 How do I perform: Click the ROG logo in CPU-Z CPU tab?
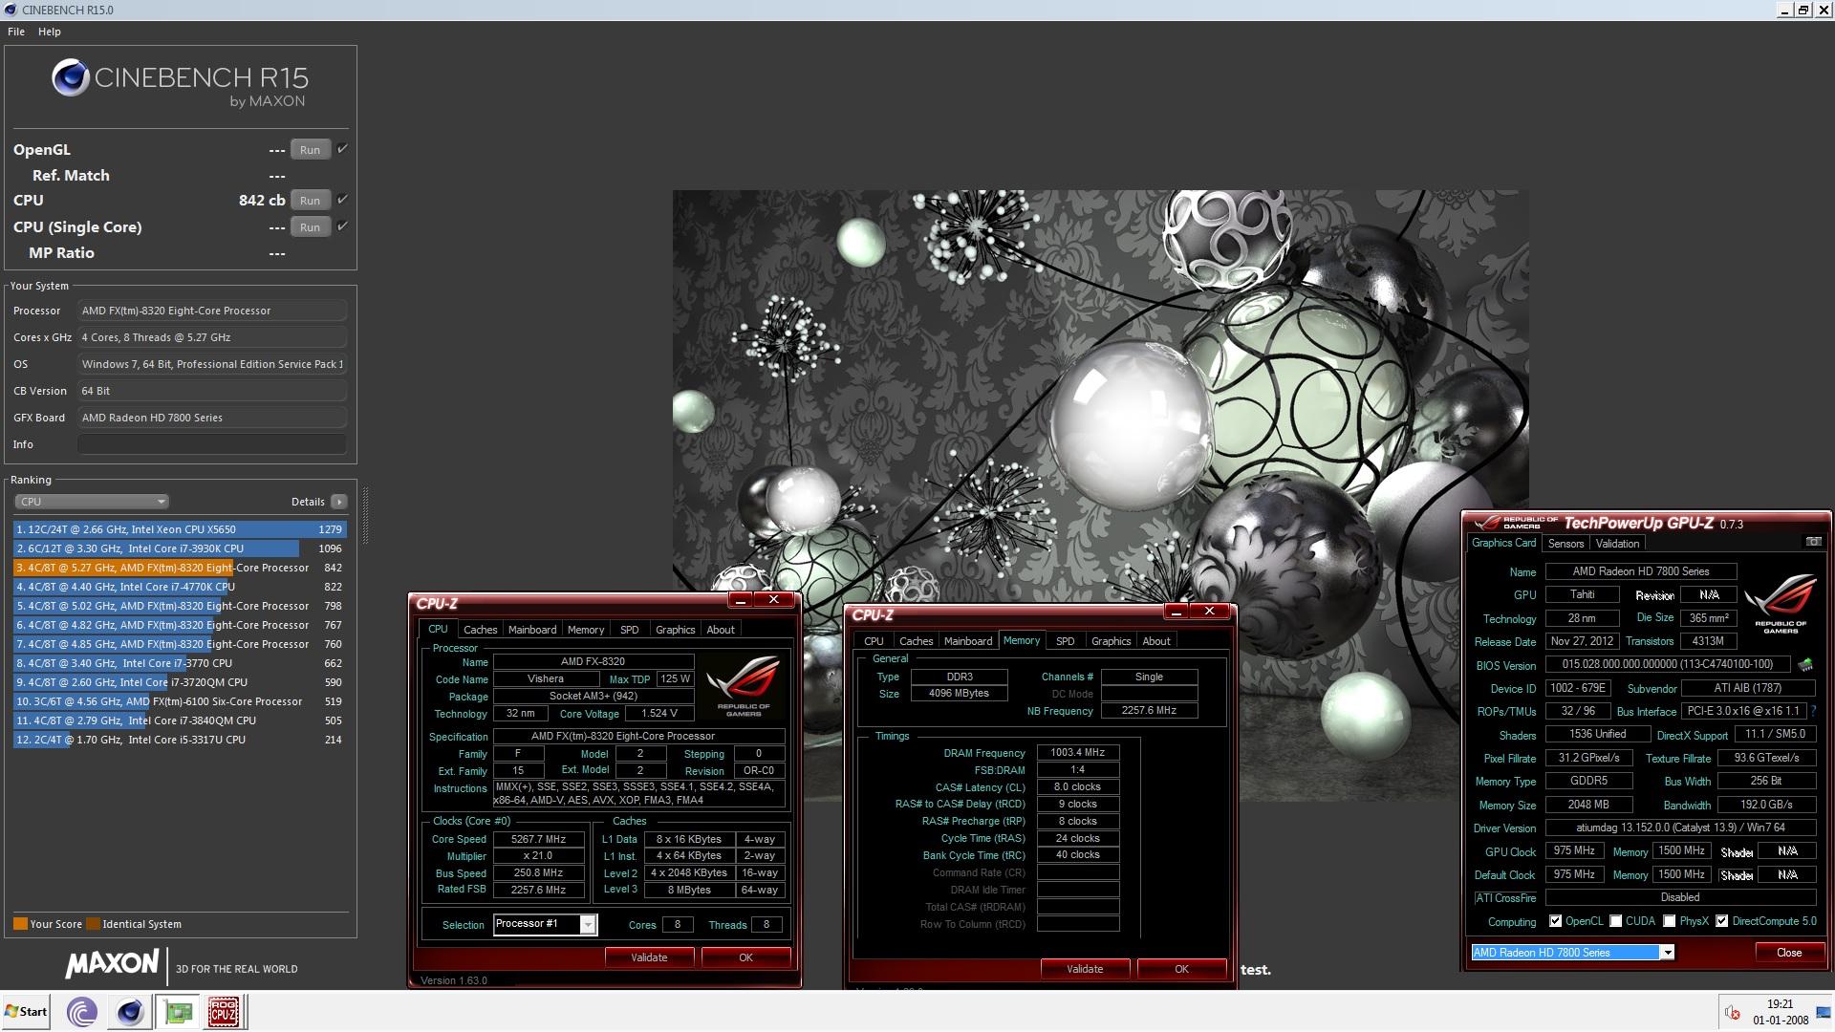(743, 687)
